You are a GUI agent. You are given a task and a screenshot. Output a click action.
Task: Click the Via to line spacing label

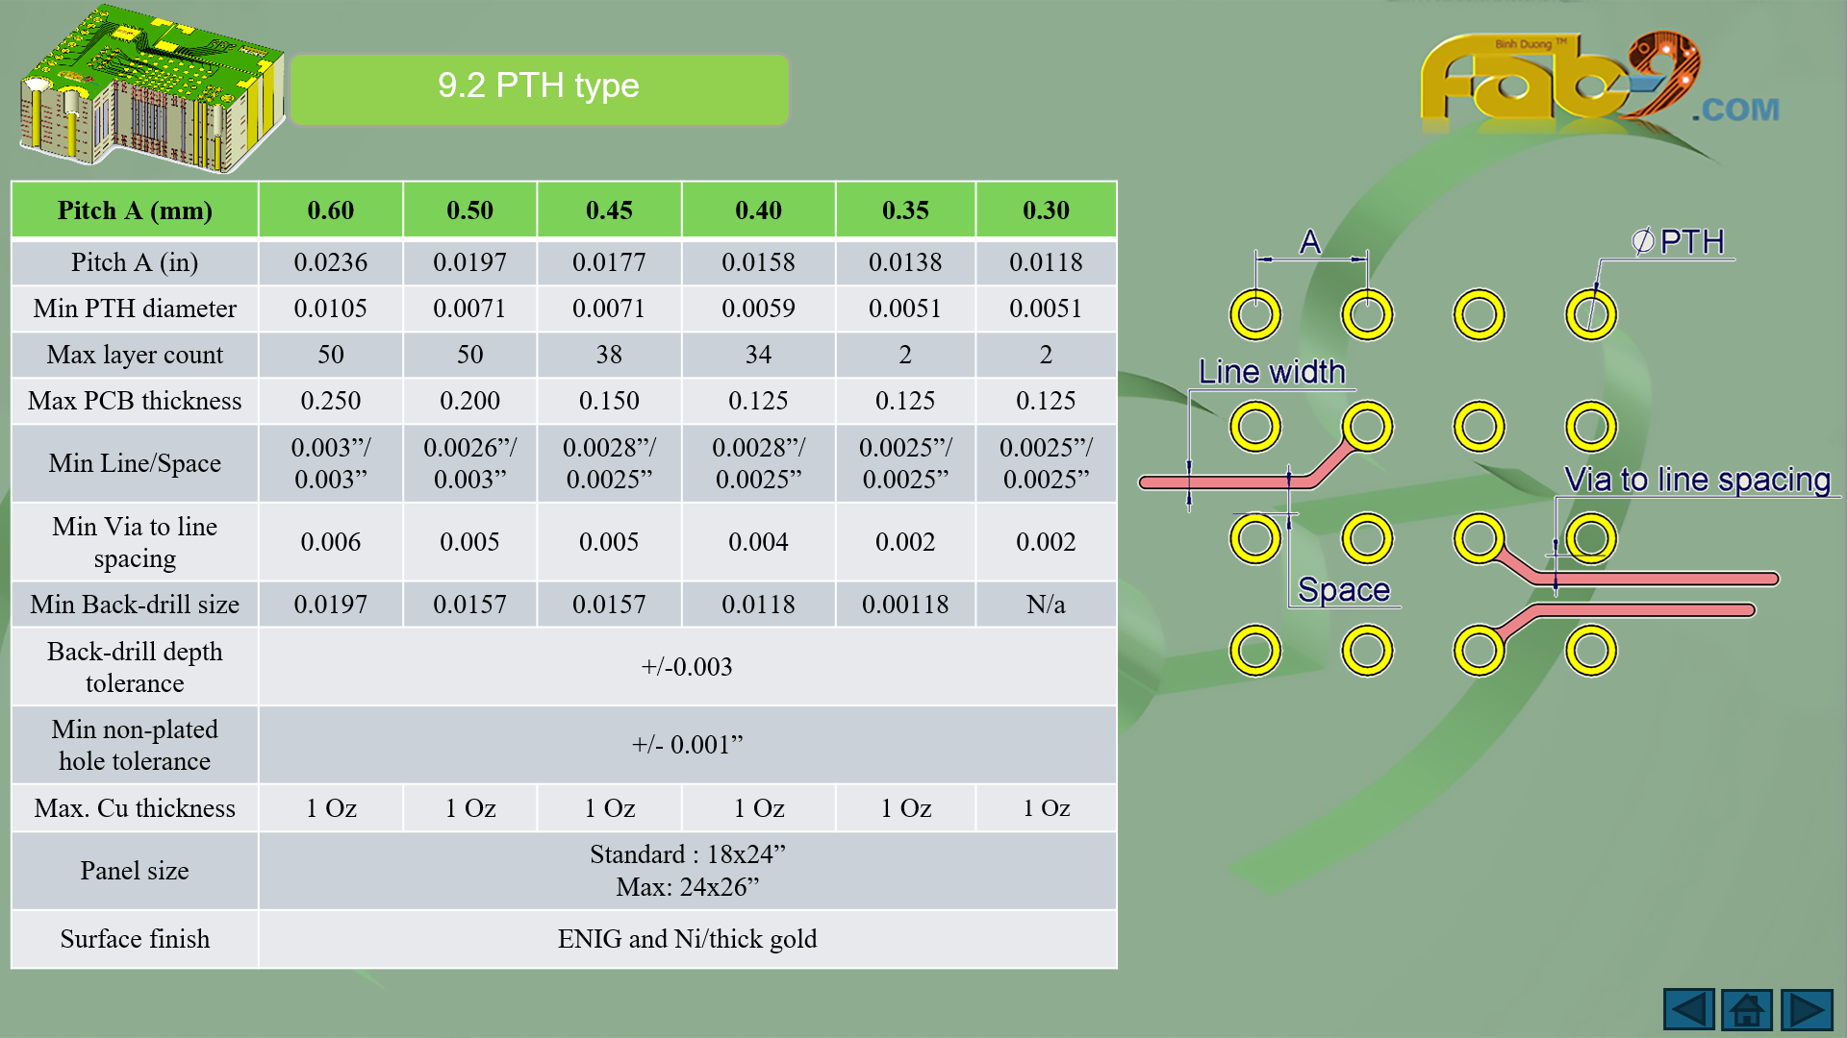1697,479
